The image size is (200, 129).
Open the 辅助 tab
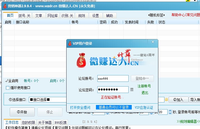pyautogui.click(x=110, y=16)
